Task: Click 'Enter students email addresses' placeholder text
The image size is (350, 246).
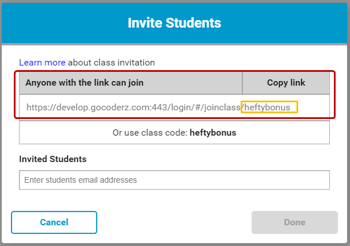Action: pos(81,180)
